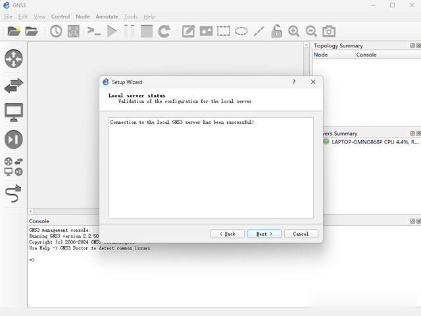
Task: Open console connect to all devices icon
Action: pos(94,31)
